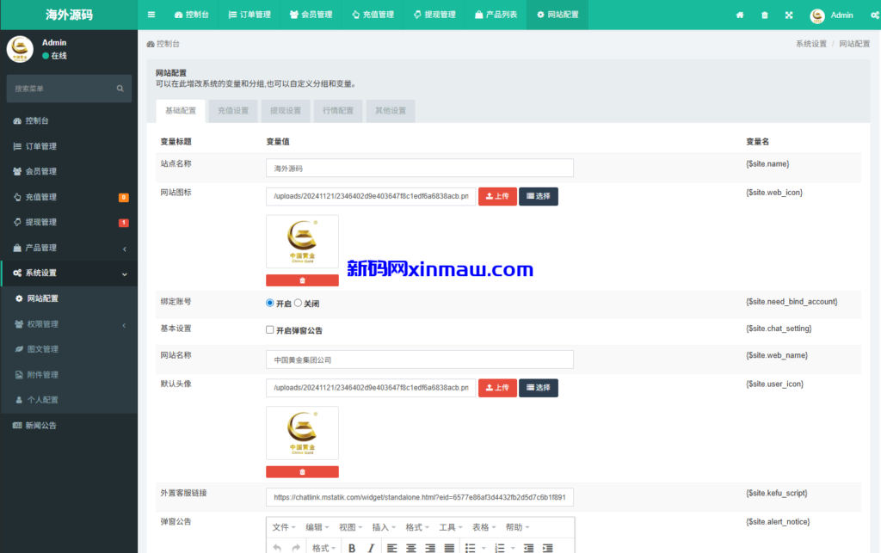Click the 上传 button for the site icon
Image resolution: width=881 pixels, height=553 pixels.
click(x=497, y=196)
